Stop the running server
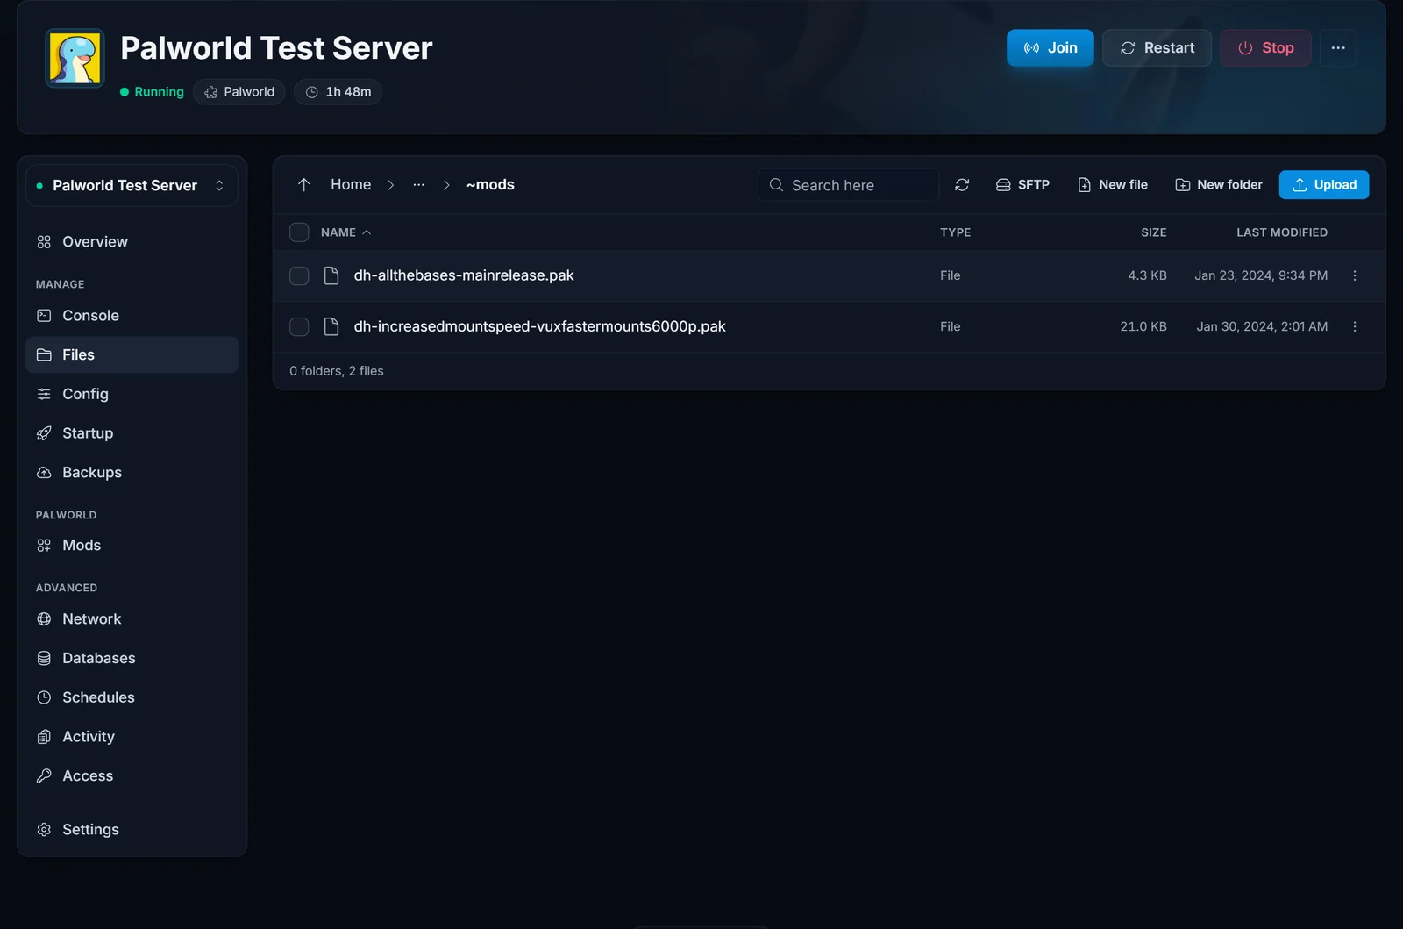The height and width of the screenshot is (929, 1403). [x=1265, y=47]
